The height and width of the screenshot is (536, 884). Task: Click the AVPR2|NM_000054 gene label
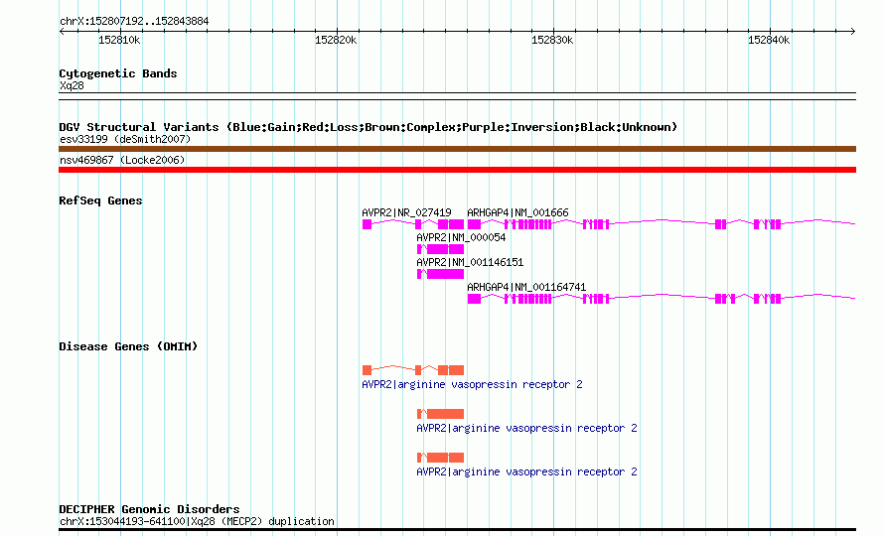pos(461,237)
